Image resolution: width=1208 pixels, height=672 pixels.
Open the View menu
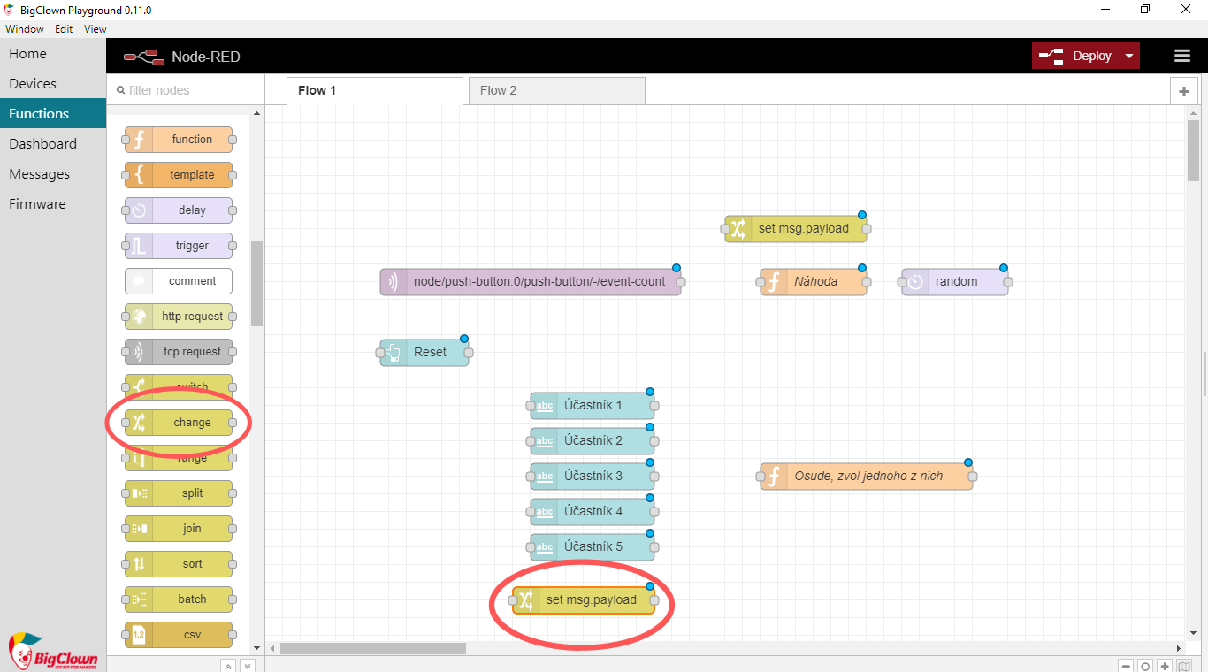tap(96, 29)
